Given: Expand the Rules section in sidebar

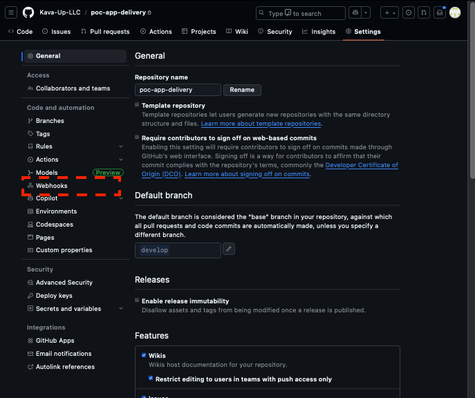Looking at the screenshot, I should click(121, 146).
